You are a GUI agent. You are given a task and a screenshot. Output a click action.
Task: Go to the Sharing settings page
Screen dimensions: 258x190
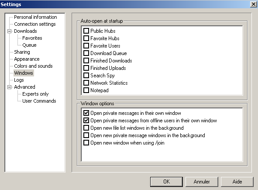22,52
